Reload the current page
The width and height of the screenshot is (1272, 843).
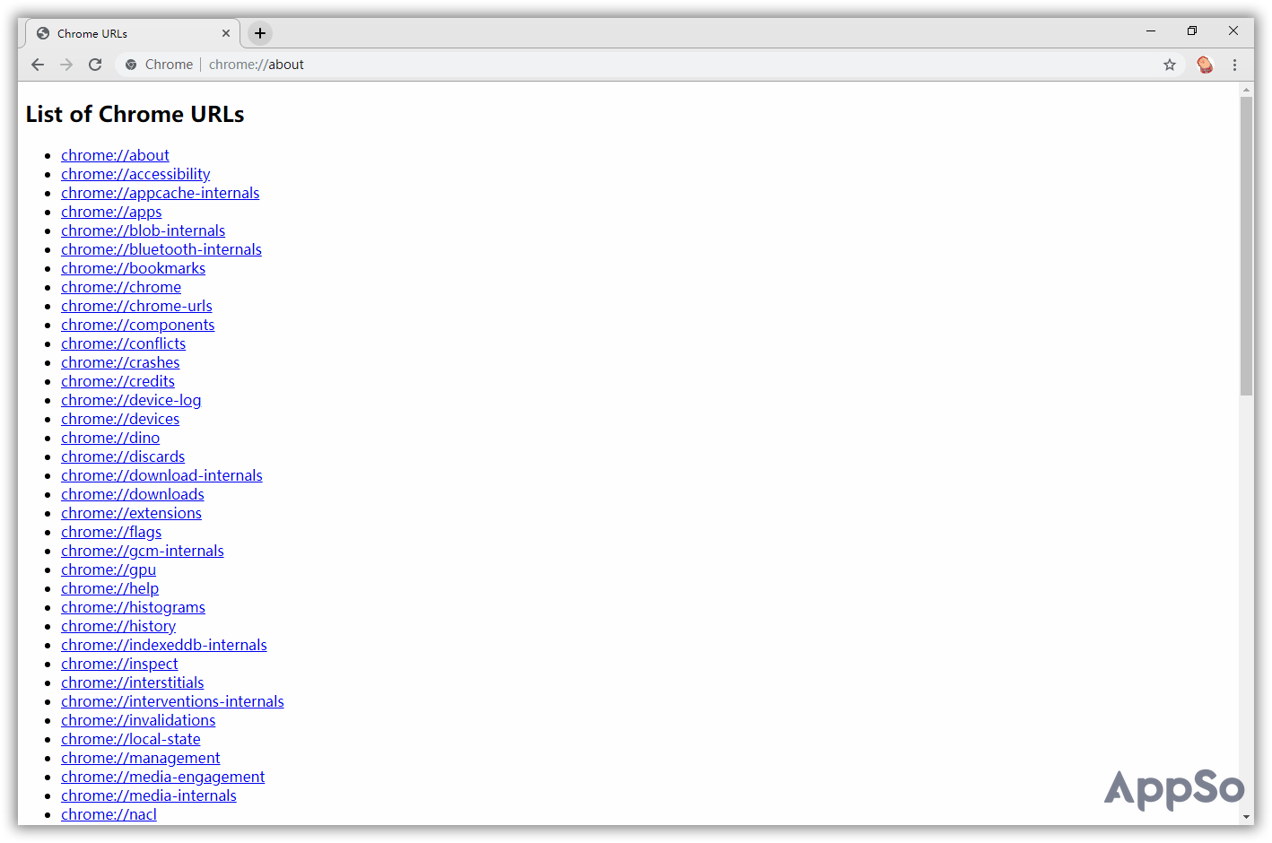95,65
